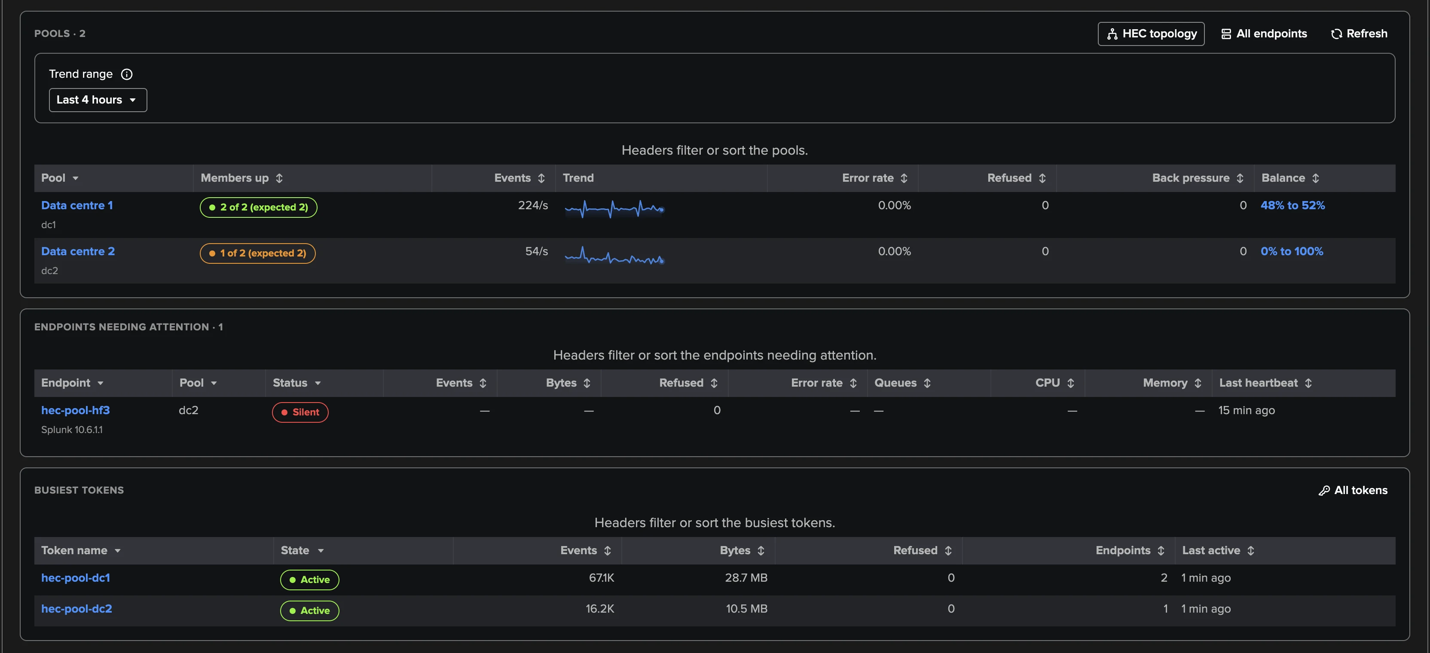Image resolution: width=1430 pixels, height=653 pixels.
Task: Filter tokens via Token name arrow
Action: pos(118,551)
